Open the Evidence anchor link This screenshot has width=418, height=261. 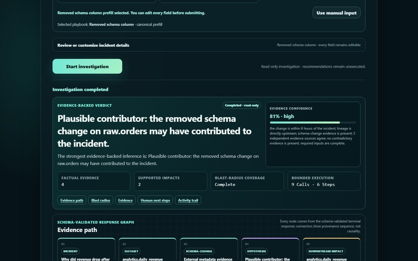coord(126,200)
